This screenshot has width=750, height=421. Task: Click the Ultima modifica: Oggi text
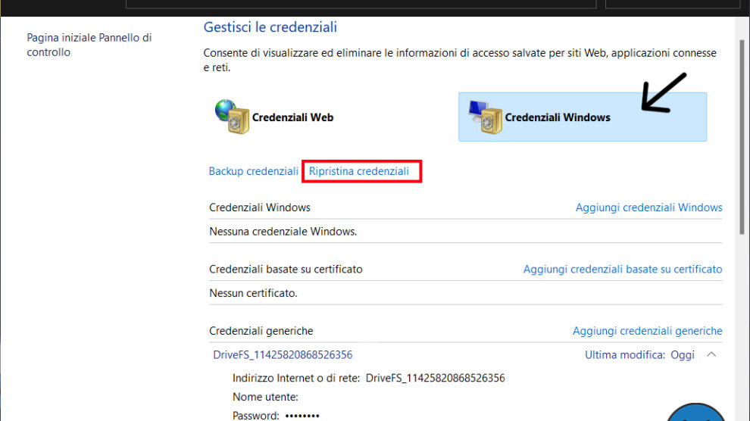click(639, 355)
